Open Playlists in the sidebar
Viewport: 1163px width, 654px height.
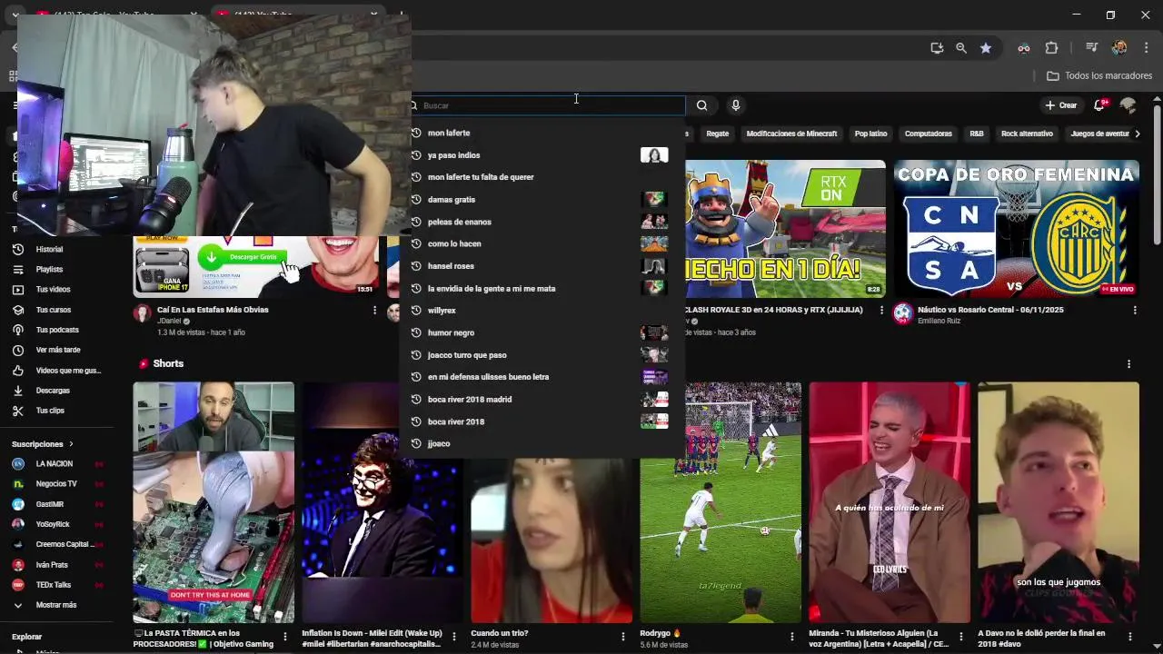point(49,270)
